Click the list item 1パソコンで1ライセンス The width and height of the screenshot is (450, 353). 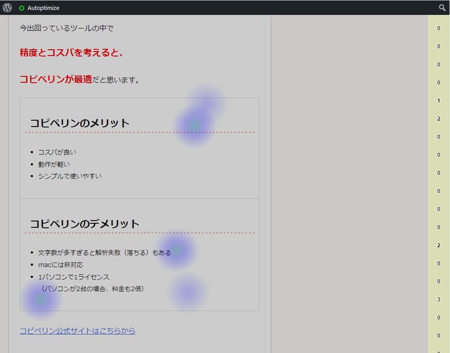pos(74,277)
